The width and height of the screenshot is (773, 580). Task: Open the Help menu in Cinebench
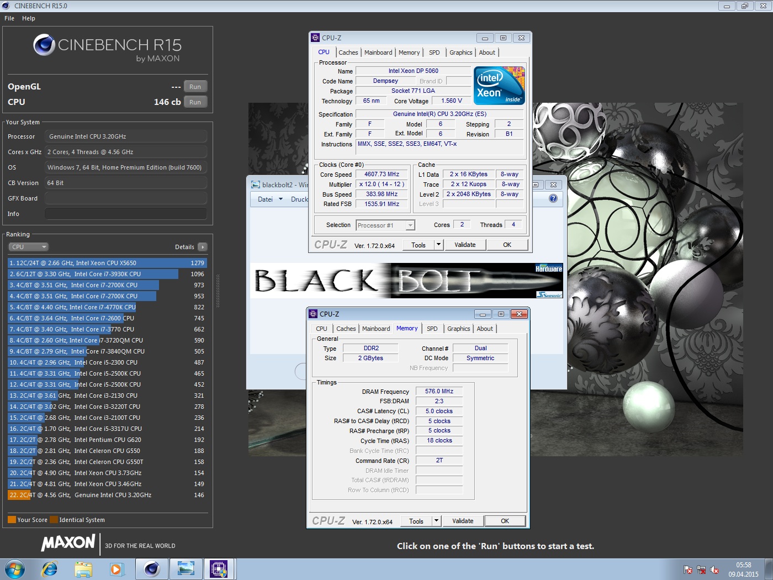[29, 18]
